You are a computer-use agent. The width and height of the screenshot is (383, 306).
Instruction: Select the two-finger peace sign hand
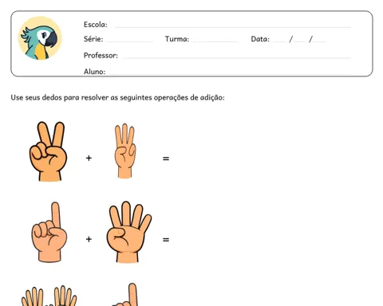click(48, 151)
